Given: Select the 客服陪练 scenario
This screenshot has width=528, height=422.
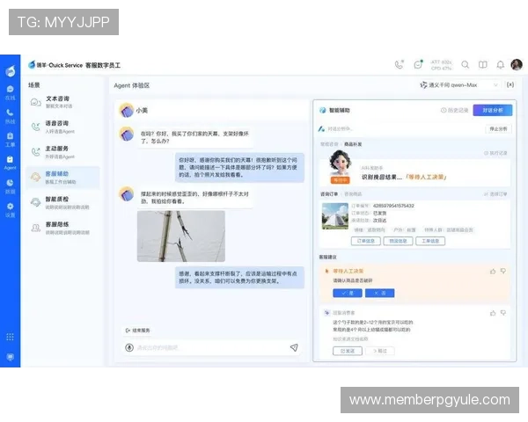Looking at the screenshot, I should coord(63,228).
